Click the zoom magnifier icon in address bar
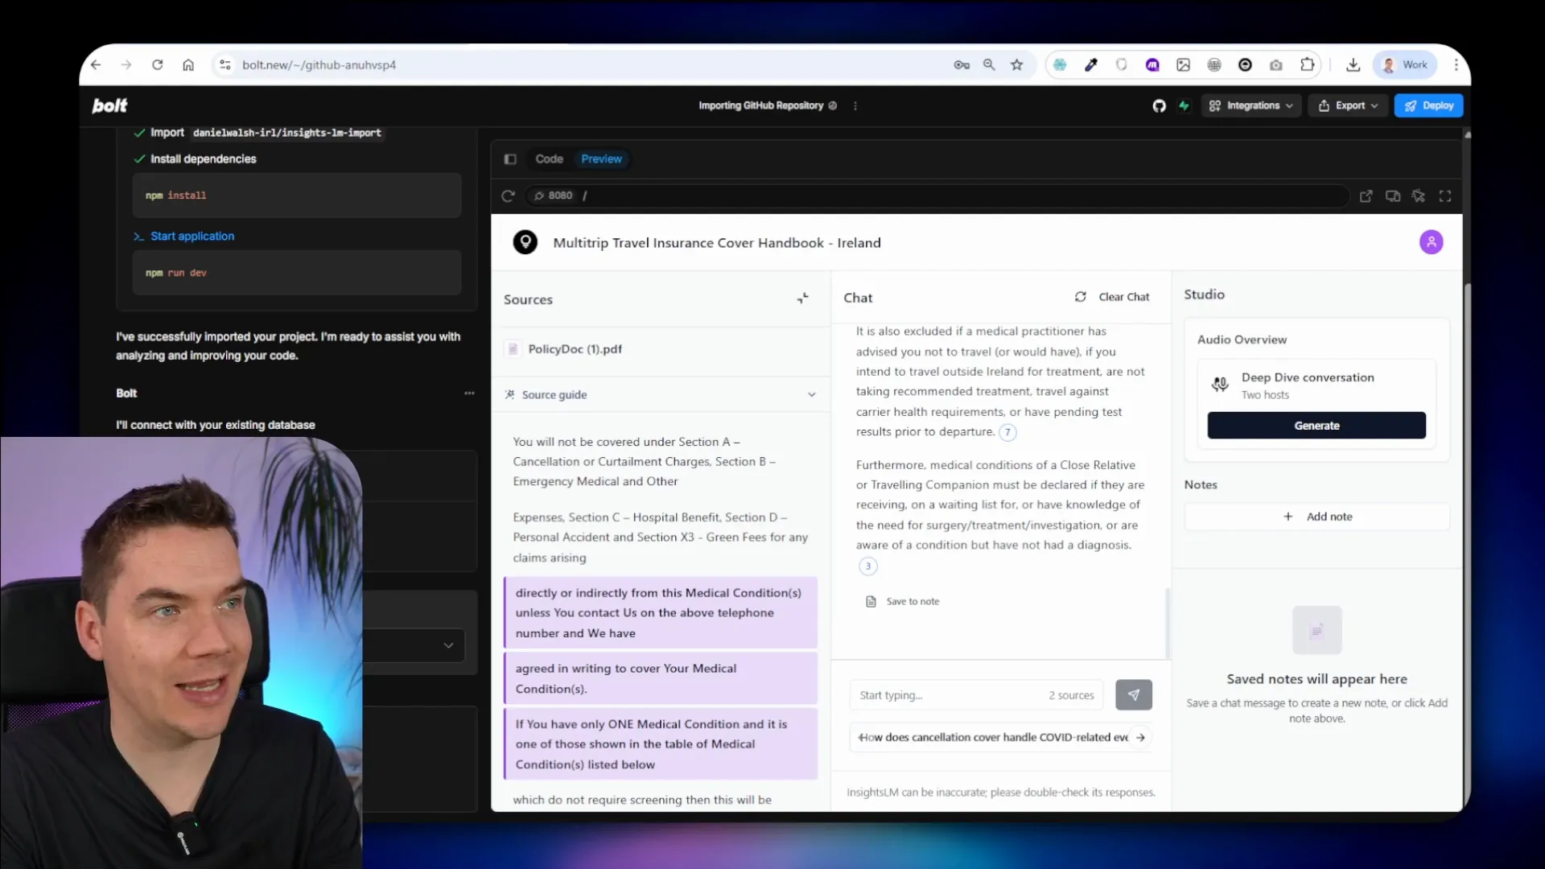Image resolution: width=1545 pixels, height=869 pixels. tap(989, 65)
